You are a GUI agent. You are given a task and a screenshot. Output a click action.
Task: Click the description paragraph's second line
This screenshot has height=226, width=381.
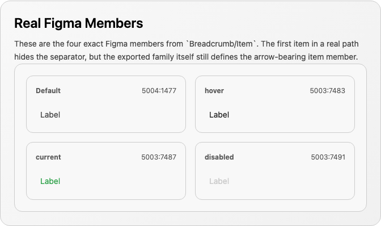click(x=186, y=57)
